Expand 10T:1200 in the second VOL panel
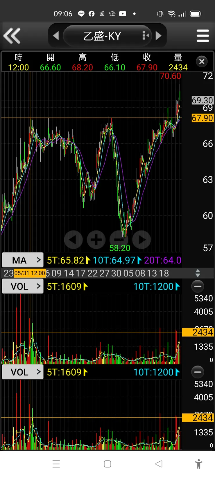 coord(157,372)
